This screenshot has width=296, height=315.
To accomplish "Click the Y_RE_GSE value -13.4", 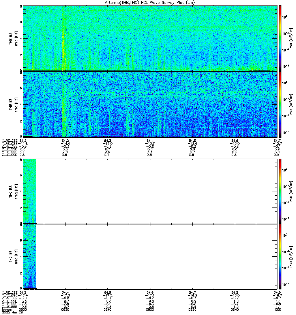I will (192, 144).
